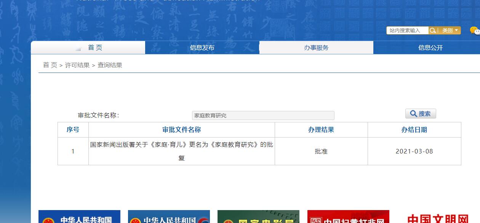The height and width of the screenshot is (223, 480).
Task: Click the 办结日期 column header
Action: 414,130
